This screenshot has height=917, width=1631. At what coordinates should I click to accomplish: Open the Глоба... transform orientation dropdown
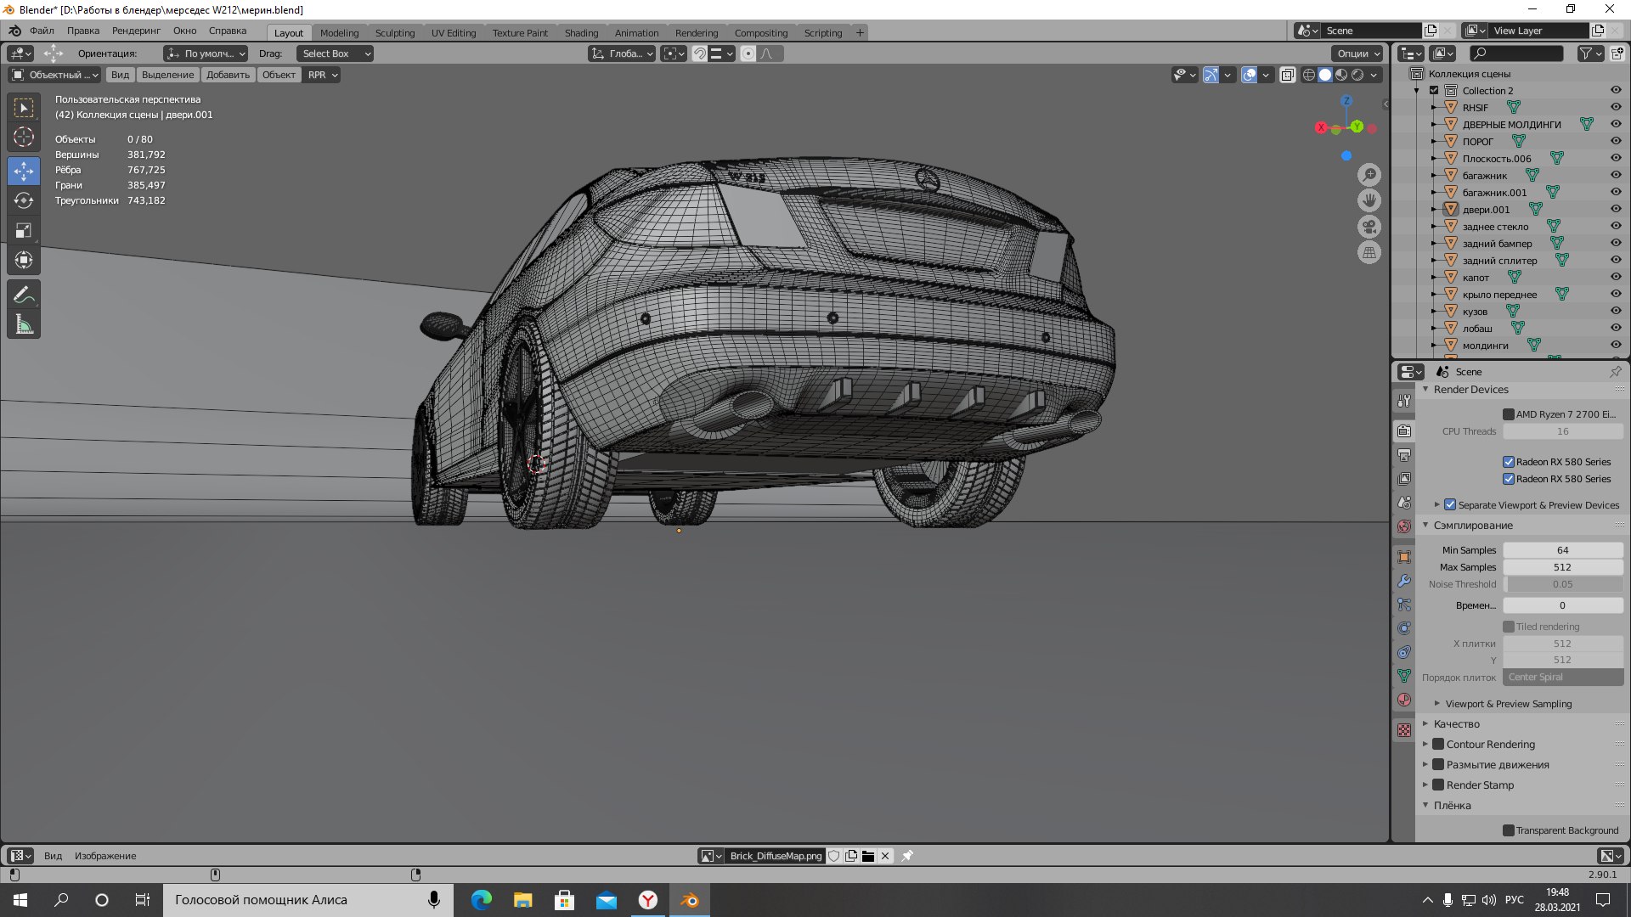click(622, 53)
